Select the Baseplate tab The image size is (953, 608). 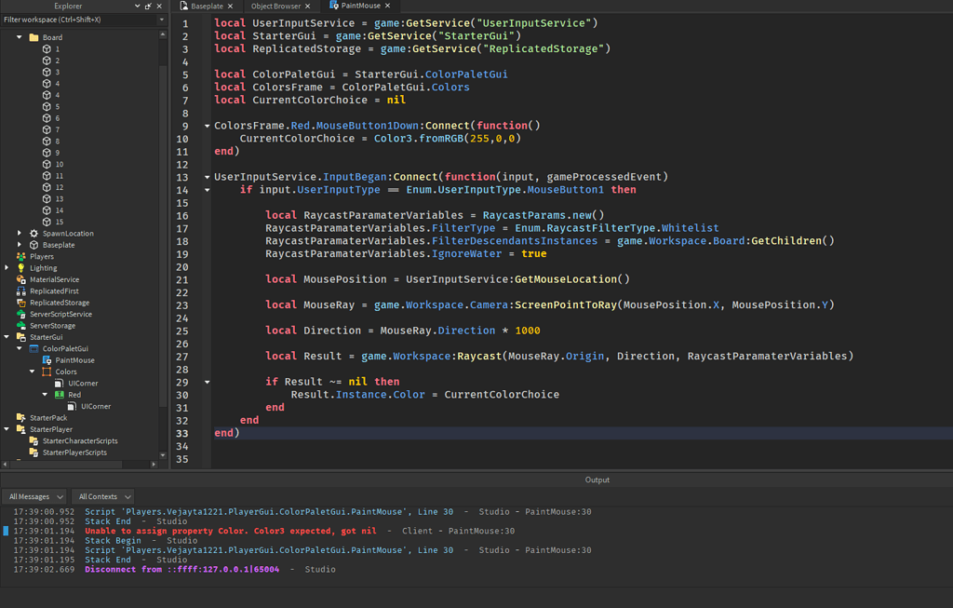click(207, 6)
